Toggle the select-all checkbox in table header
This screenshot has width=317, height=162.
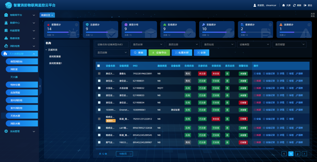coord(99,66)
